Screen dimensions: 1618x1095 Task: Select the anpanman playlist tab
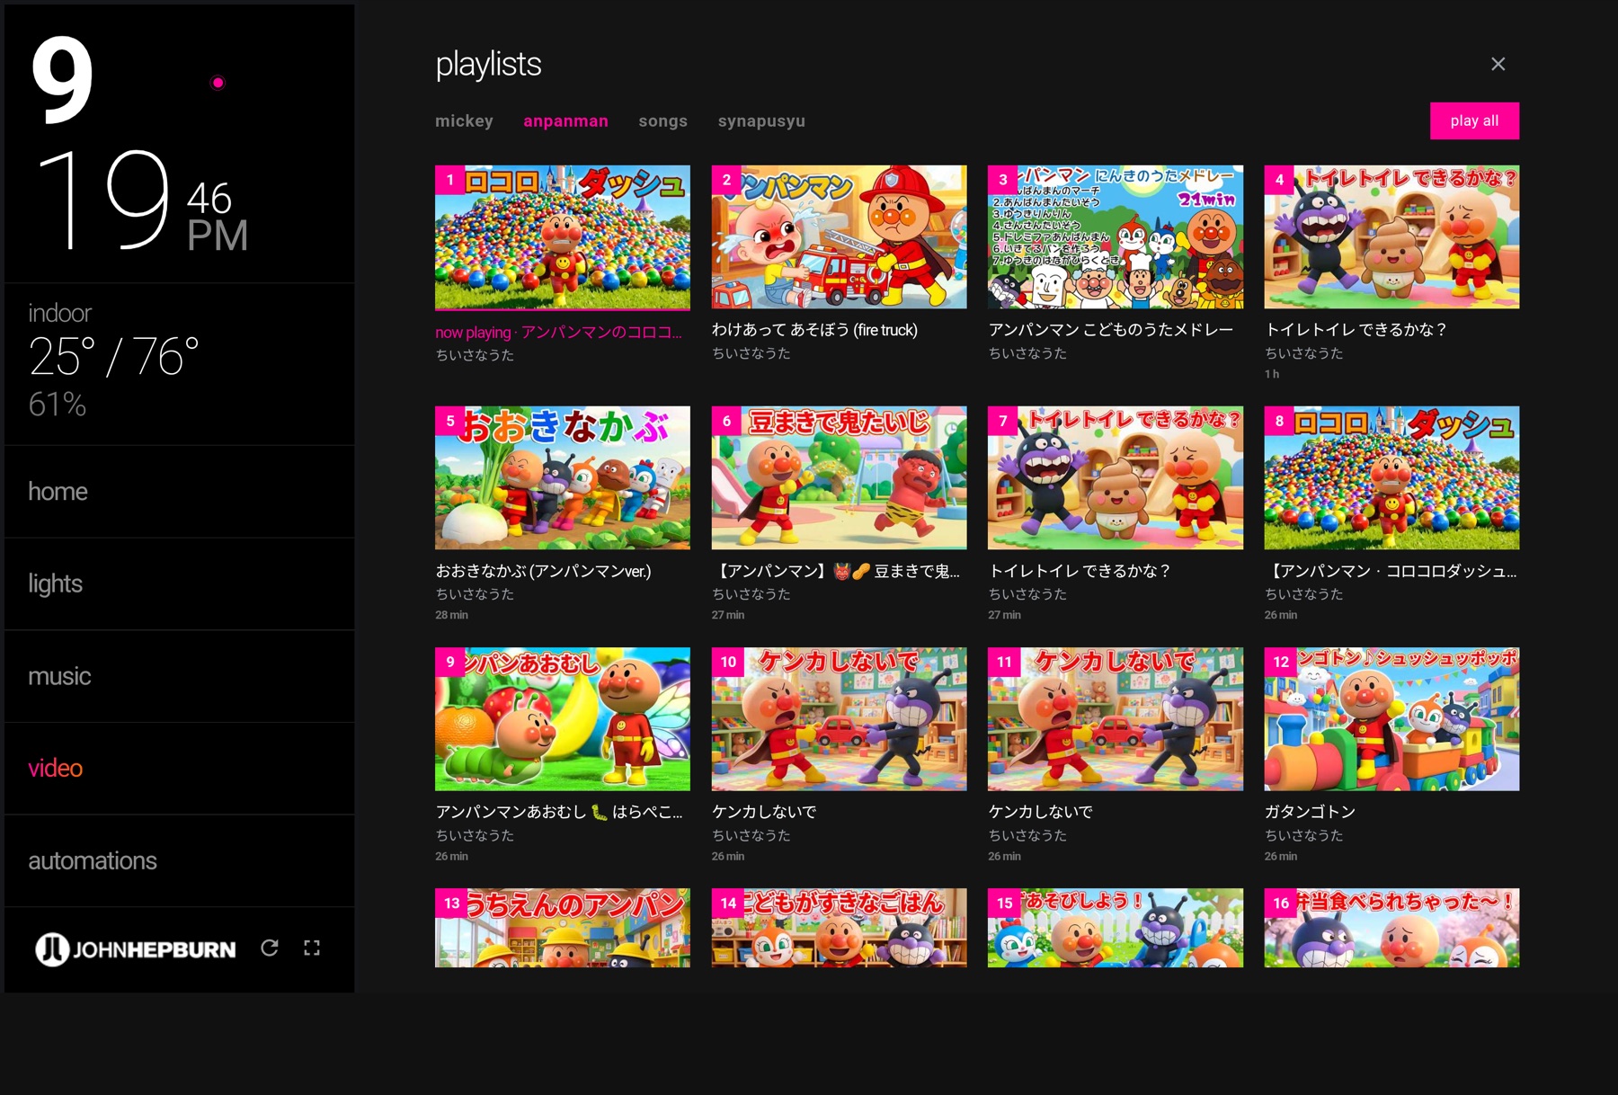[565, 120]
